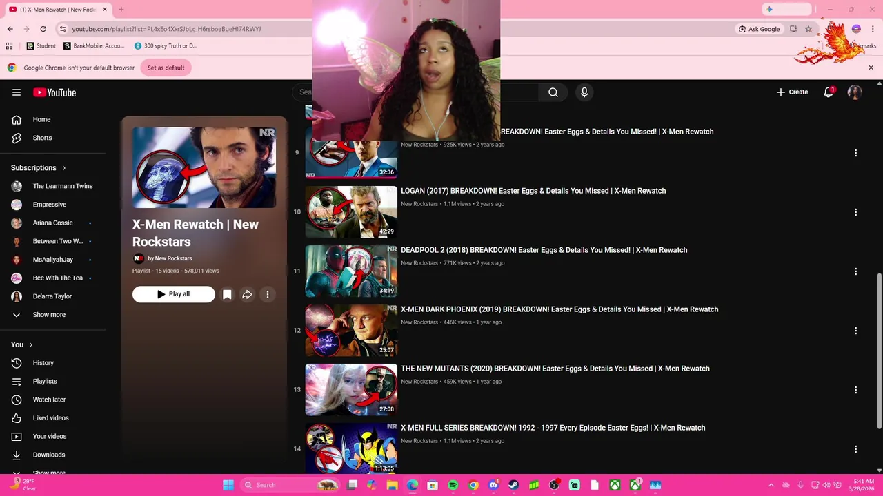The width and height of the screenshot is (883, 496).
Task: Open the X-MEN FULL SERIES BREAKDOWN title
Action: pos(553,428)
